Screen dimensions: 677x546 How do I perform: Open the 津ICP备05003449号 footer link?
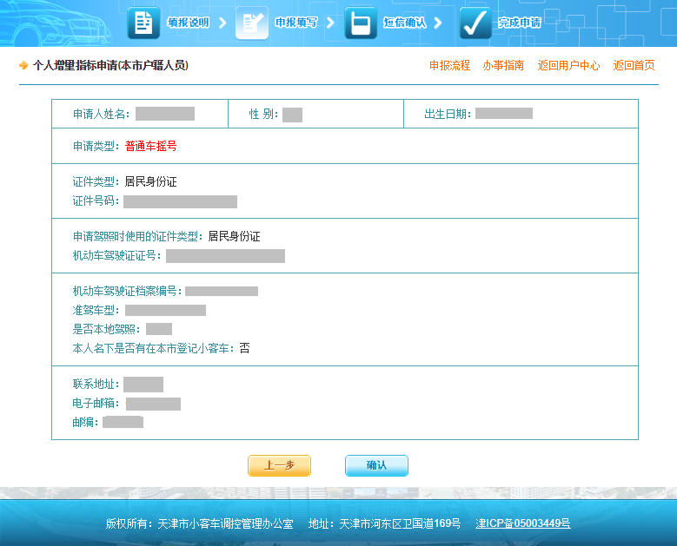pyautogui.click(x=523, y=523)
